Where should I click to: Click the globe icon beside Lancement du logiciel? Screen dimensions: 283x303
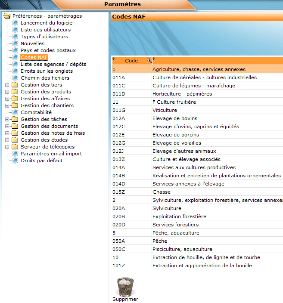point(15,23)
